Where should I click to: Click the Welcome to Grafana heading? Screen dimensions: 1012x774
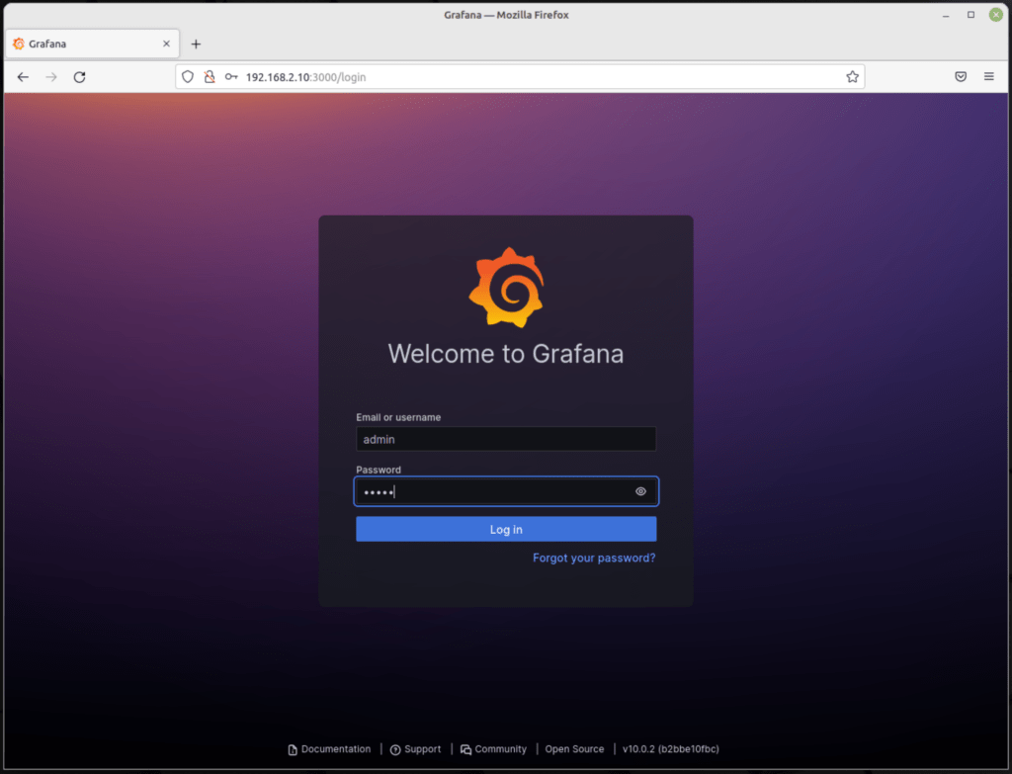point(506,354)
